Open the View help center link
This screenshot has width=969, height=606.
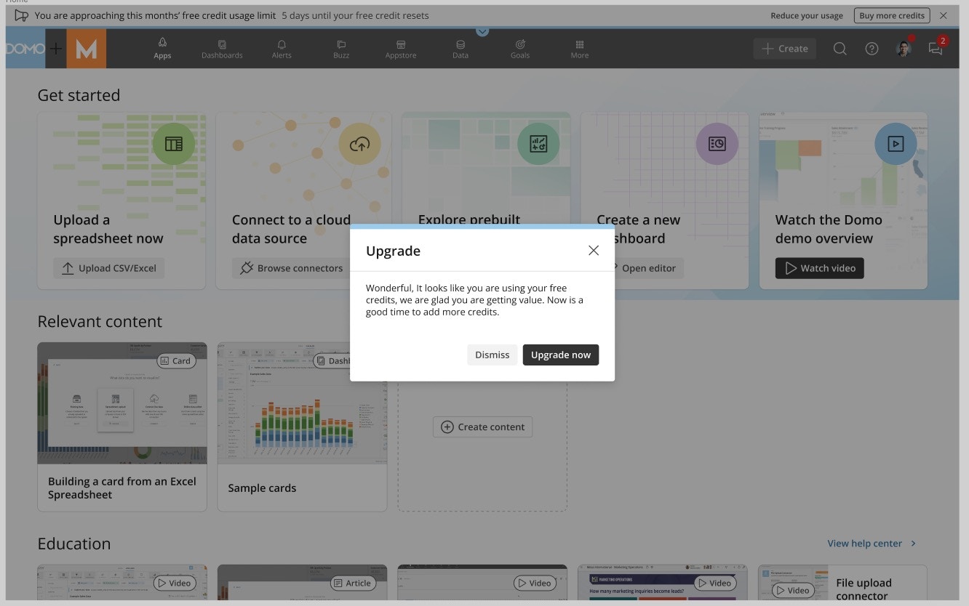[866, 543]
